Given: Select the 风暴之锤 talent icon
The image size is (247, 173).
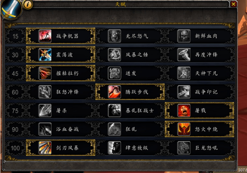Looking at the screenshot, I should click(x=115, y=55).
